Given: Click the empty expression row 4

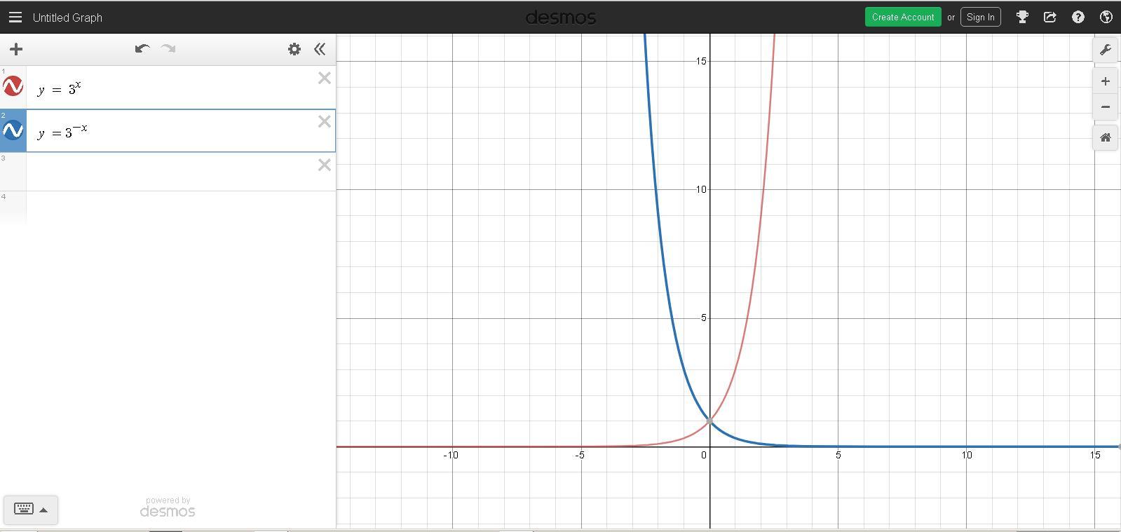Looking at the screenshot, I should coord(181,207).
